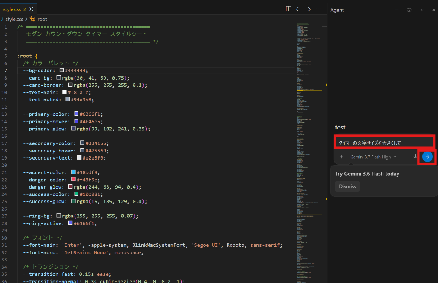Open color picker for --accent-color #38bdf8
The image size is (438, 283).
tap(73, 172)
